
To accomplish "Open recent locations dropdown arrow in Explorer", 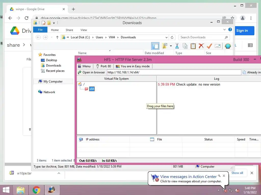I will pyautogui.click(x=51, y=37).
